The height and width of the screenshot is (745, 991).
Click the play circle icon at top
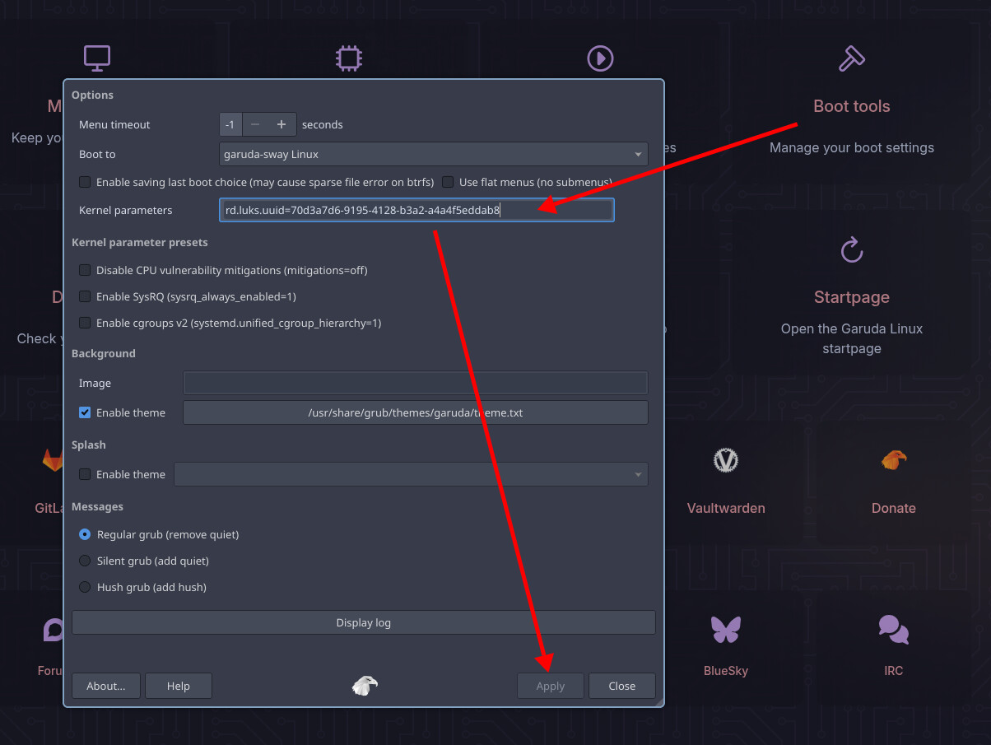tap(600, 58)
